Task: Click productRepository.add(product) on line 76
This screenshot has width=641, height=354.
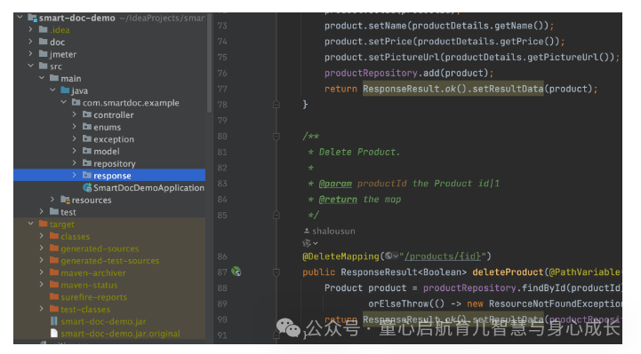Action: pyautogui.click(x=406, y=73)
